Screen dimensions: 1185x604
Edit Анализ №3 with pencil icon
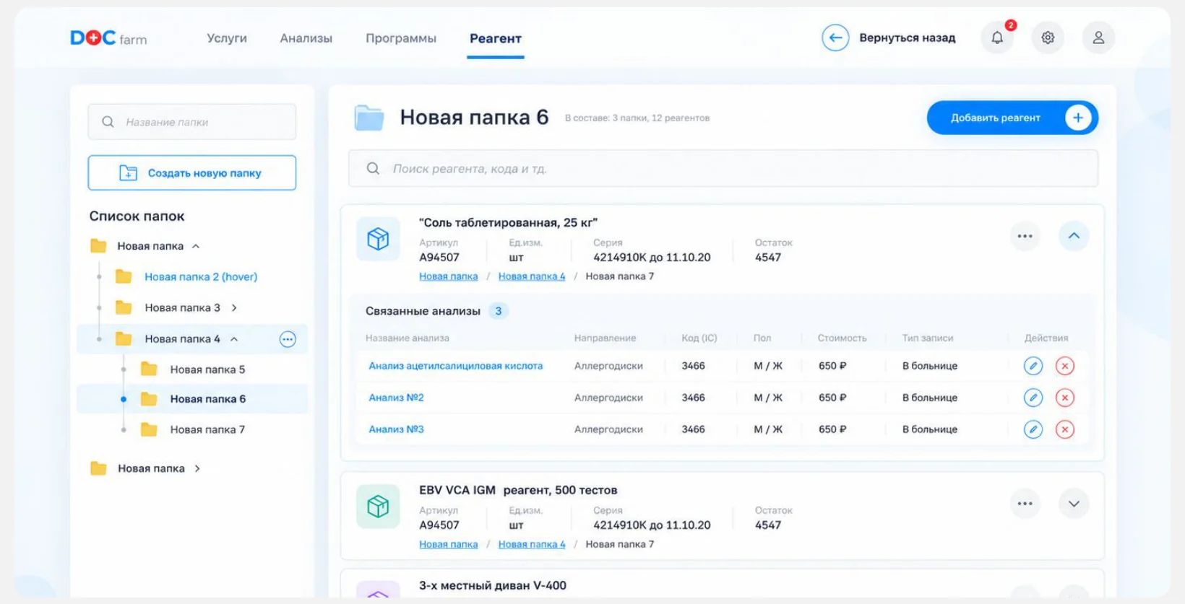[x=1033, y=429]
